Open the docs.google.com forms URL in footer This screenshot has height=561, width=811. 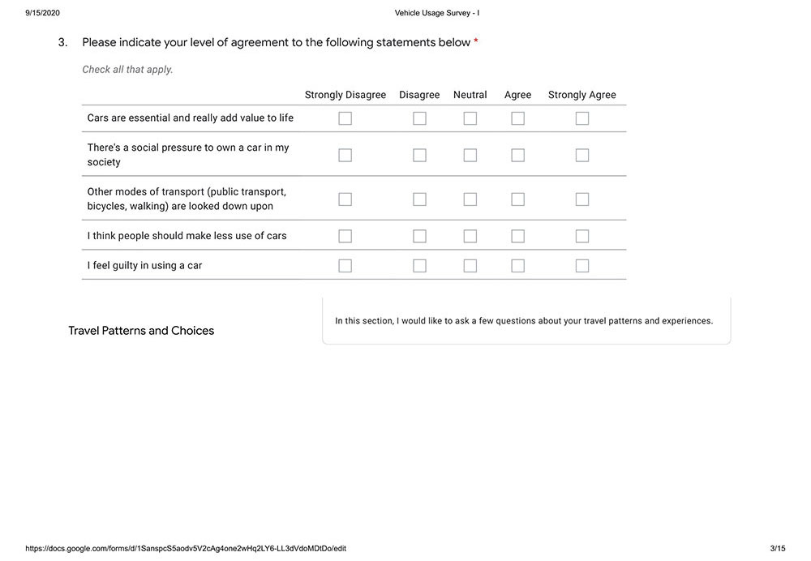[186, 549]
